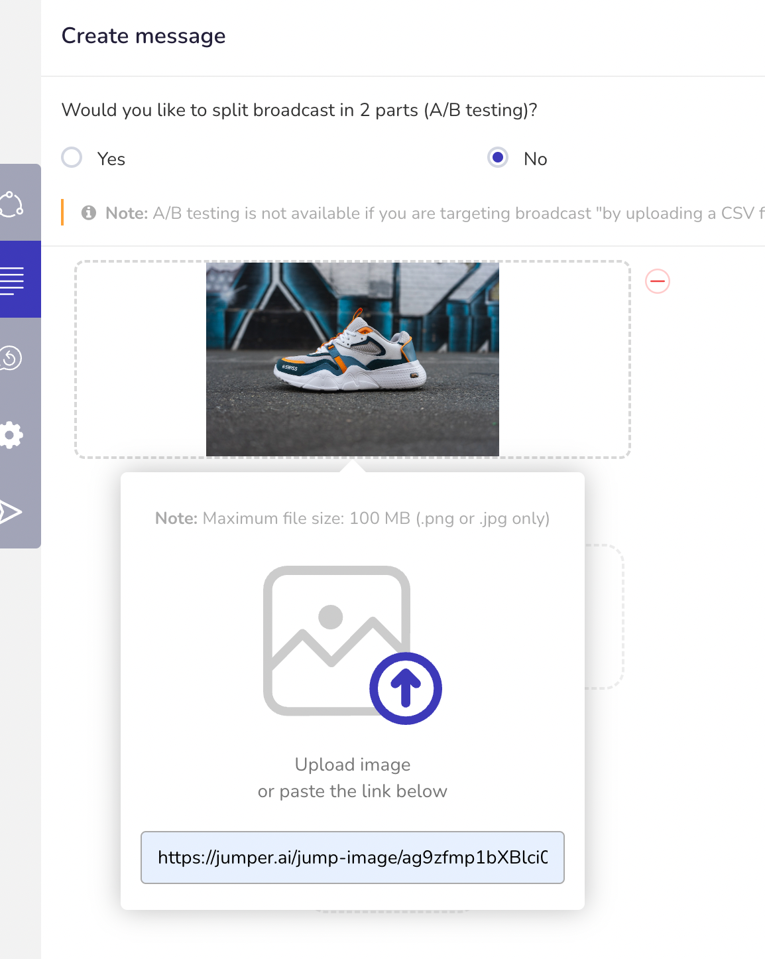The height and width of the screenshot is (959, 765).
Task: Click the Create message heading
Action: click(x=144, y=36)
